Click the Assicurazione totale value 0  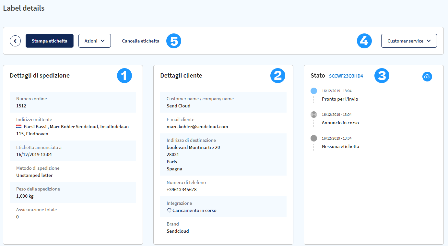(x=18, y=217)
